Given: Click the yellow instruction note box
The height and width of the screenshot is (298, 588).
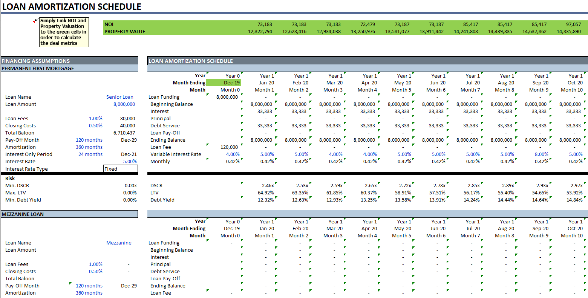Looking at the screenshot, I should 64,32.
